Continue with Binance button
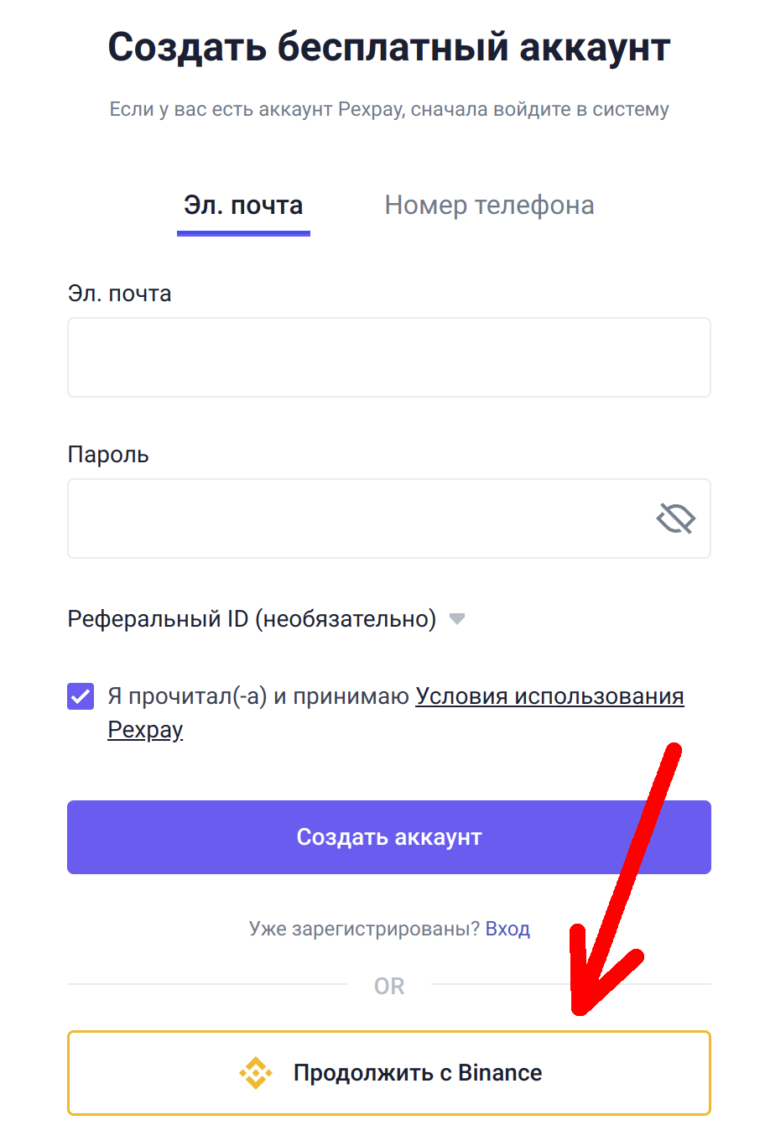765x1146 pixels. point(389,1073)
